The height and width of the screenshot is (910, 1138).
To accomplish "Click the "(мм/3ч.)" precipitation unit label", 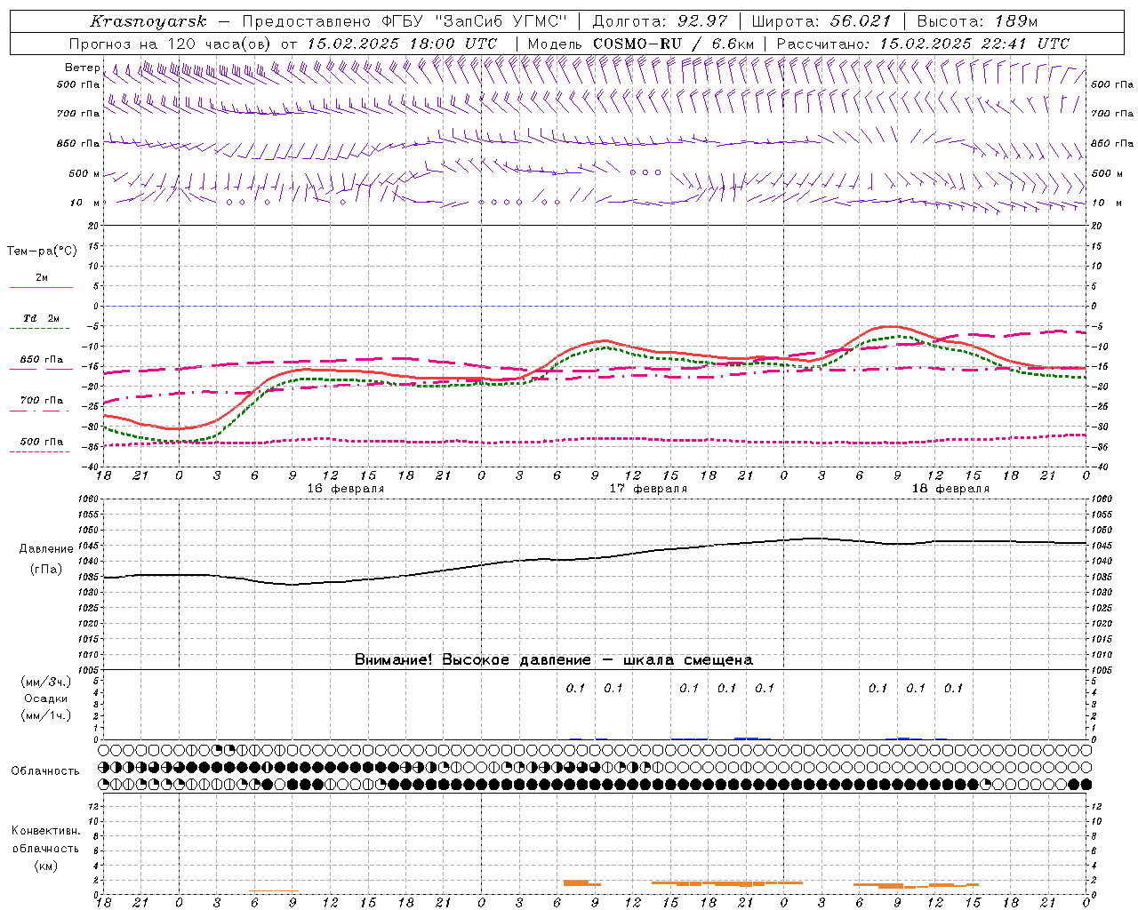I will [46, 682].
